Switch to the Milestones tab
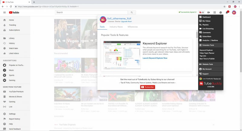This screenshot has height=131, width=242. click(132, 27)
